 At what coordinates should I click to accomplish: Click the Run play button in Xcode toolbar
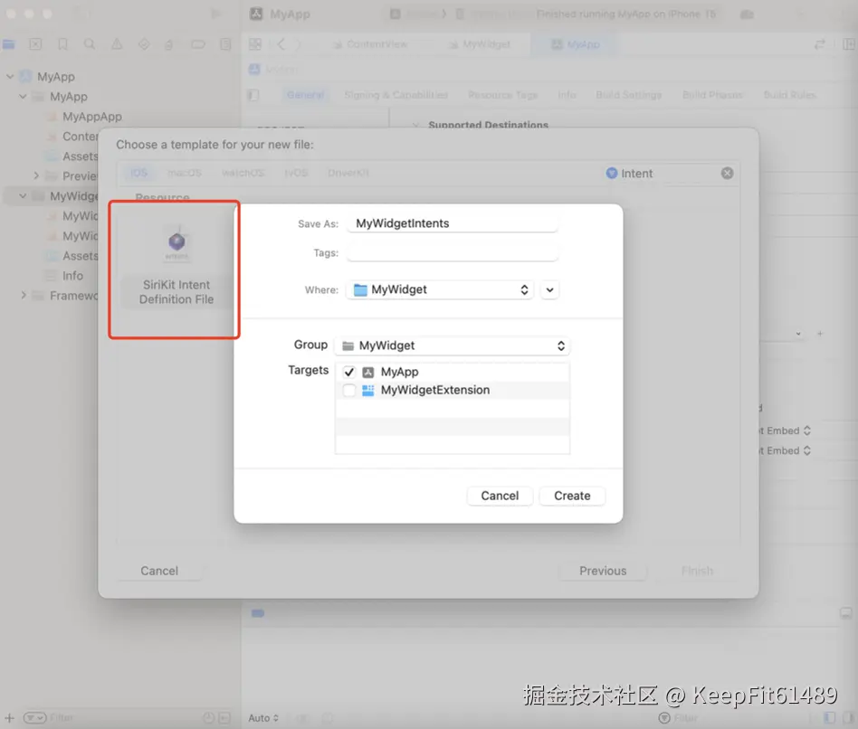[216, 14]
